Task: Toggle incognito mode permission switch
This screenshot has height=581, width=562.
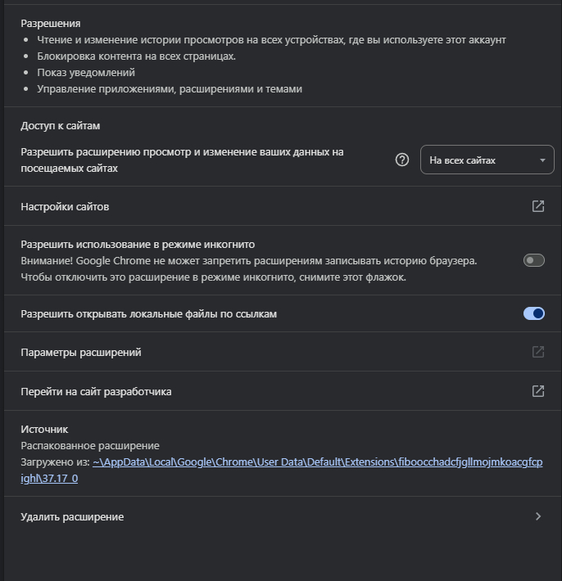Action: [534, 260]
